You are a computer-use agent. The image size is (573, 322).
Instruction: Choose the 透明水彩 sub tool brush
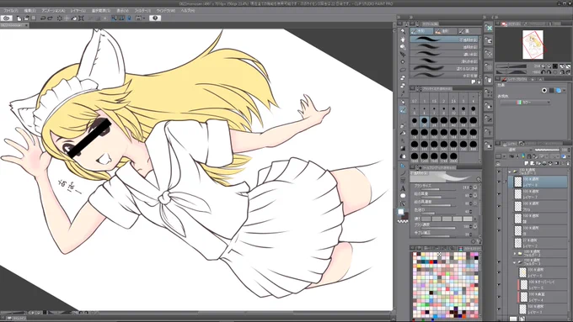(445, 47)
